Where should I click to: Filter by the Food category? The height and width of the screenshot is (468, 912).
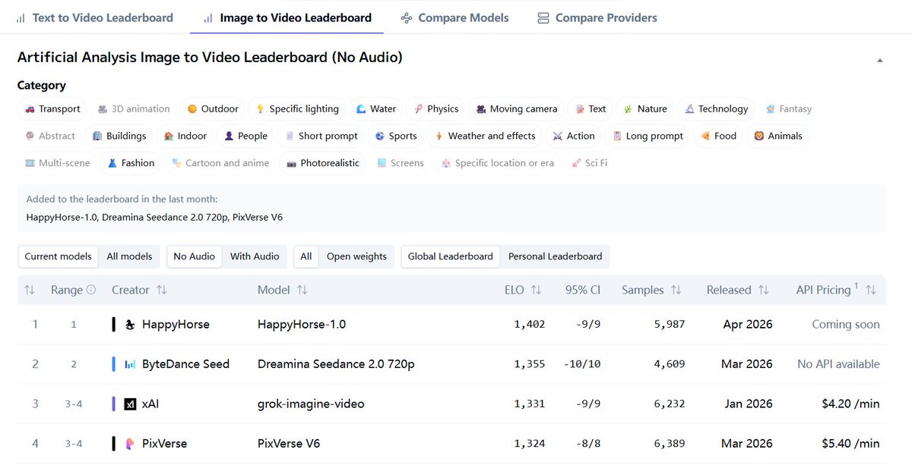click(x=718, y=136)
